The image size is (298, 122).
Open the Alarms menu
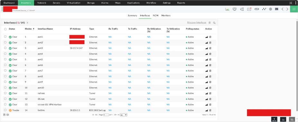pos(105,3)
